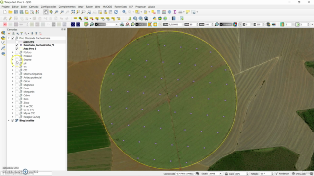Image resolution: width=314 pixels, height=176 pixels.
Task: Open the SCP menu
Action: (131, 7)
